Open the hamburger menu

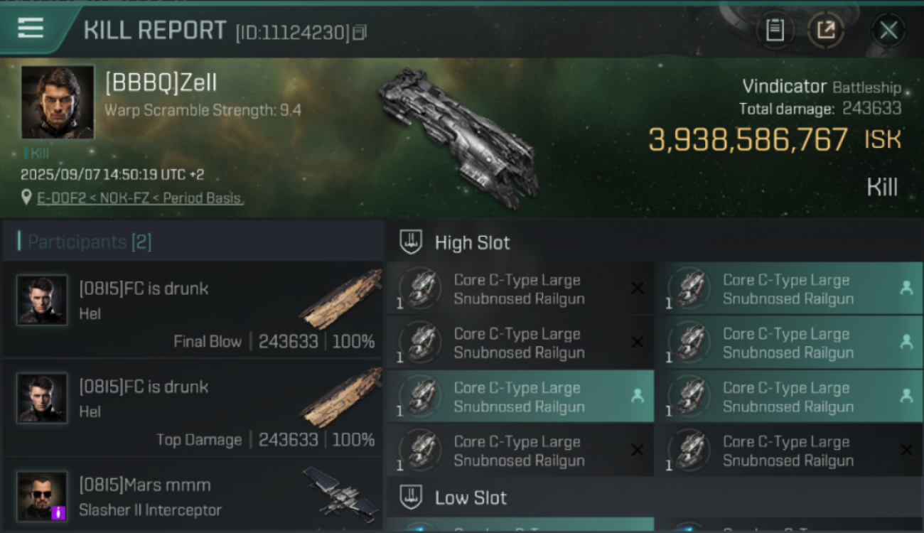[31, 28]
